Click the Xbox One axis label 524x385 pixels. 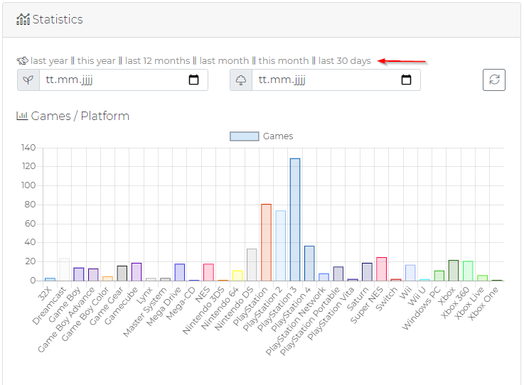(x=483, y=303)
